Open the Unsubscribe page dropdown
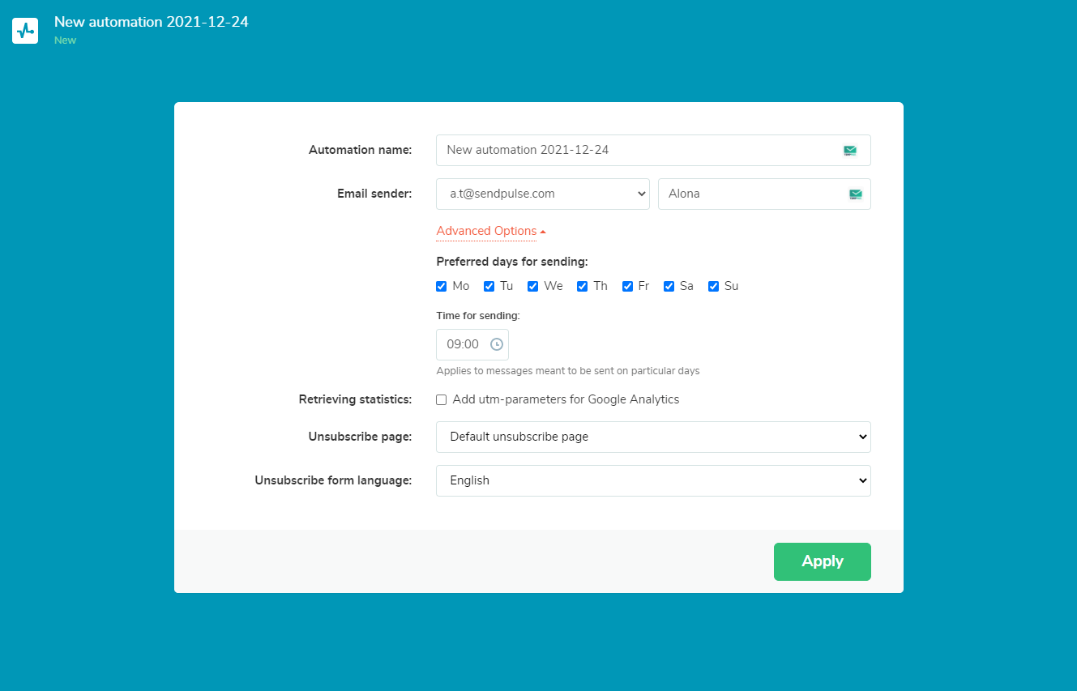The width and height of the screenshot is (1077, 691). (653, 437)
